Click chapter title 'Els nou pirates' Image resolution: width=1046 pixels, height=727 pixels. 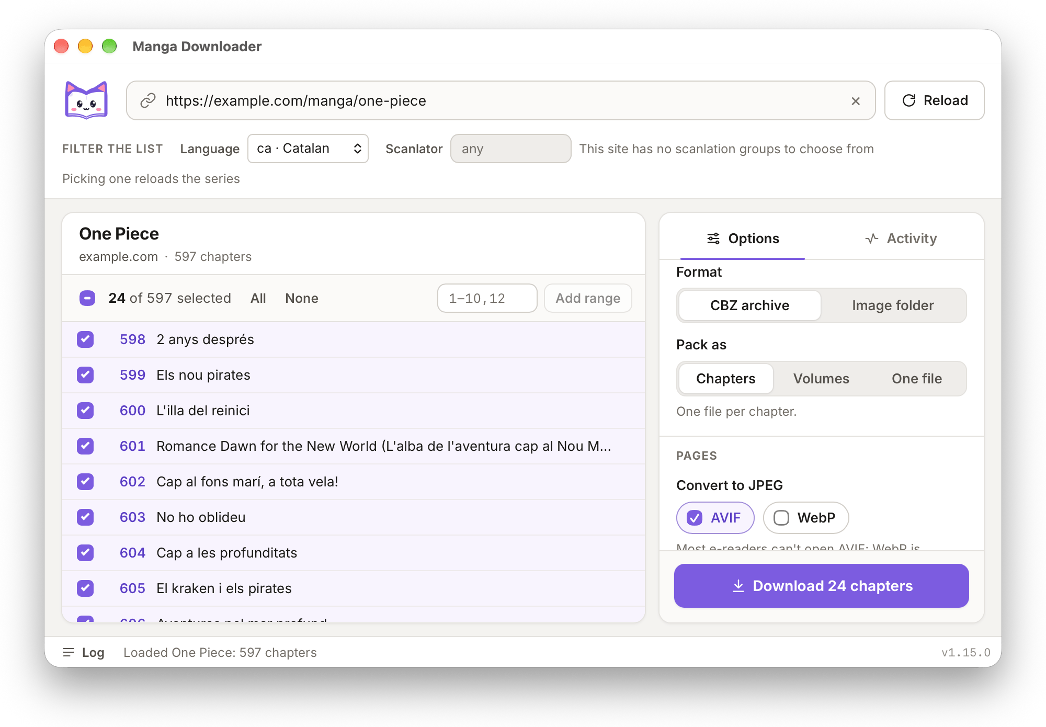(x=203, y=375)
